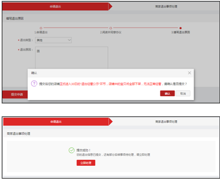Click the green checkmark success icon

click(72, 150)
